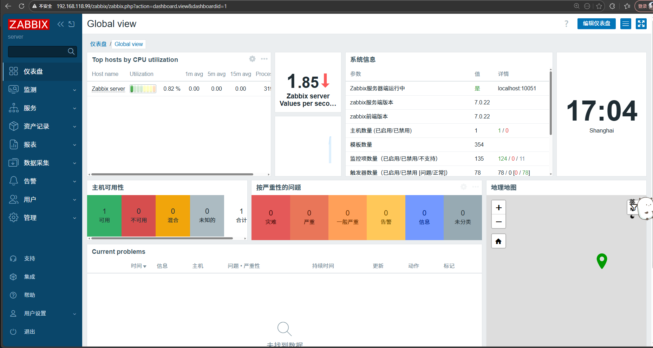
Task: Open 仪表盘 breadcrumb link
Action: coord(98,44)
